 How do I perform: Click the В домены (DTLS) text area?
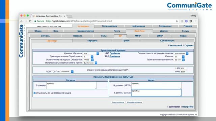click(156, 93)
